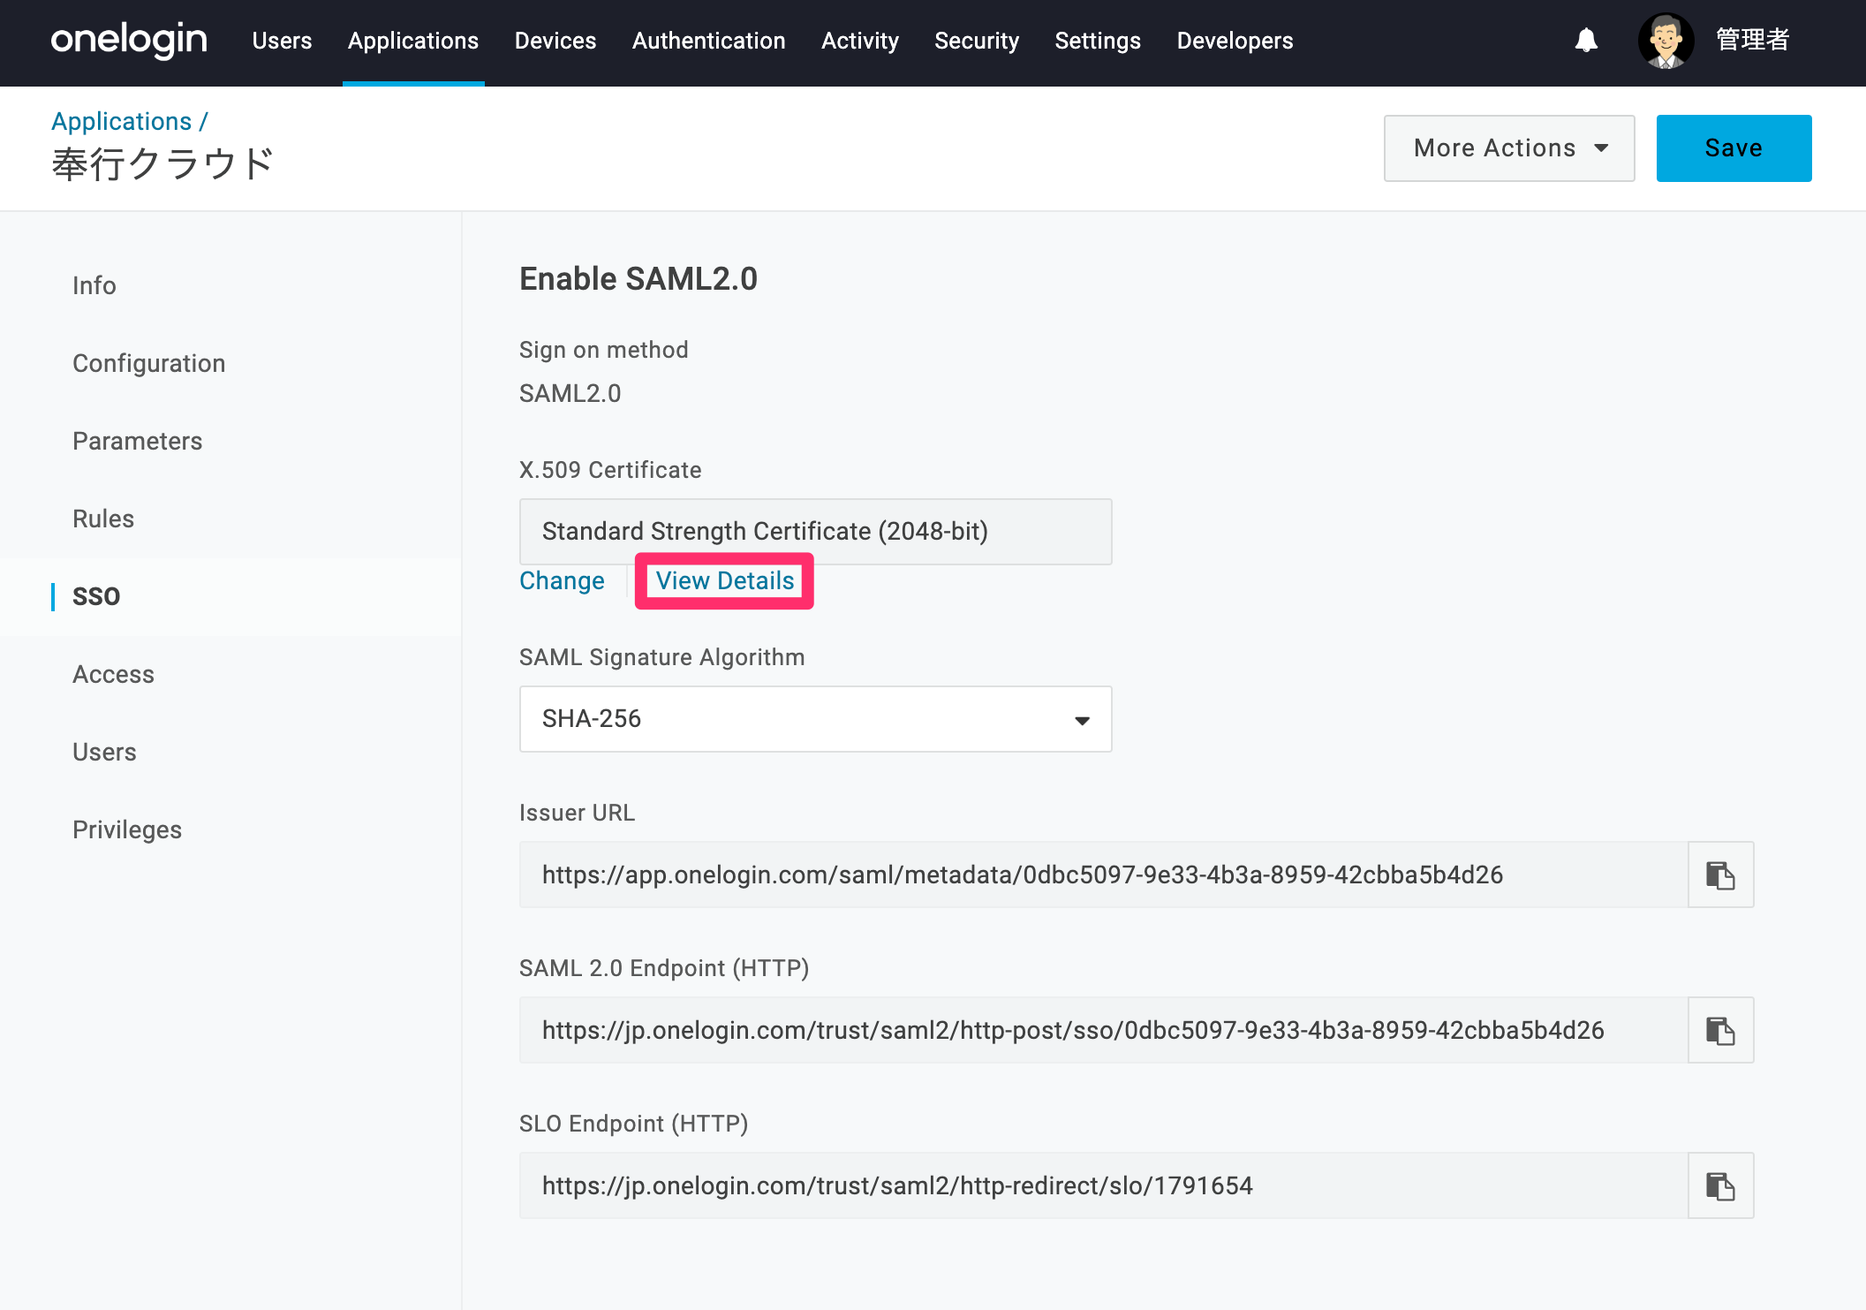
Task: Switch to the Privileges tab
Action: 127,829
